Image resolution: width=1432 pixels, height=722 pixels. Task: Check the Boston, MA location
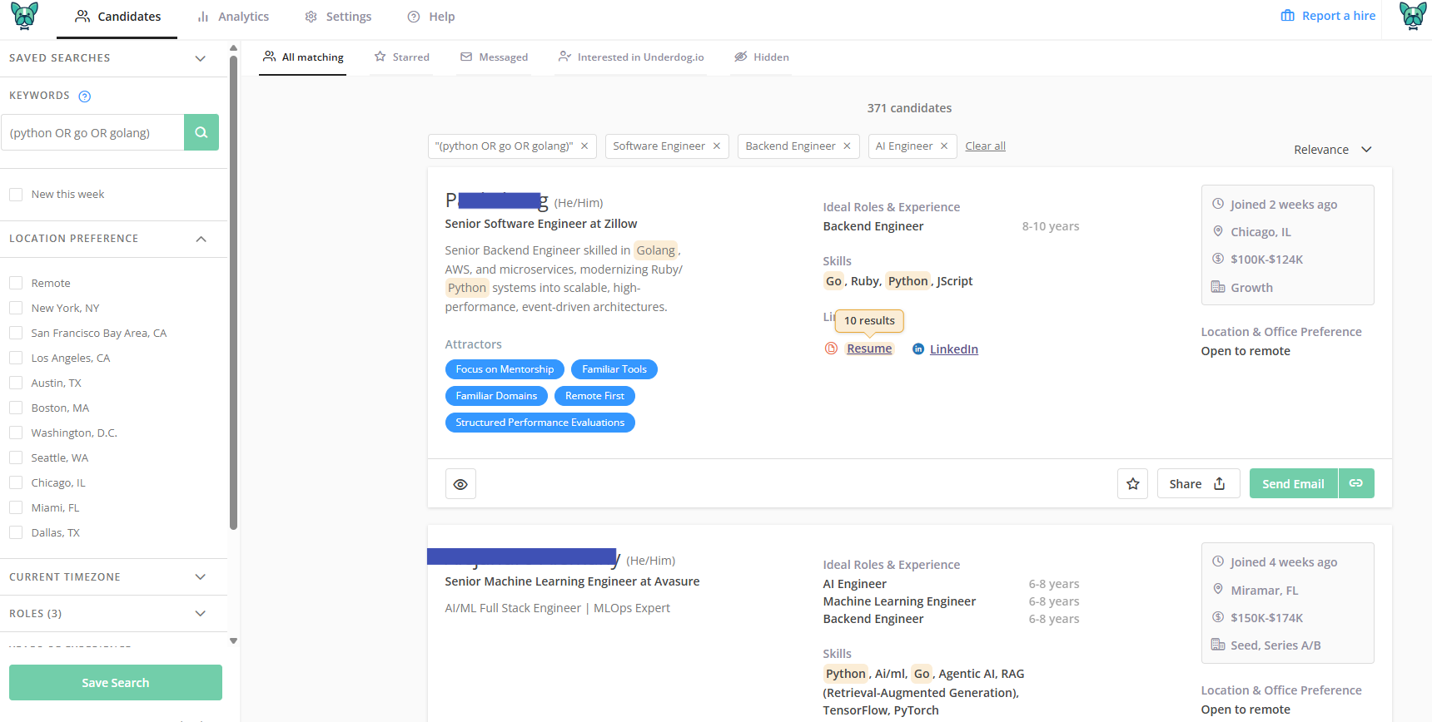click(x=16, y=408)
